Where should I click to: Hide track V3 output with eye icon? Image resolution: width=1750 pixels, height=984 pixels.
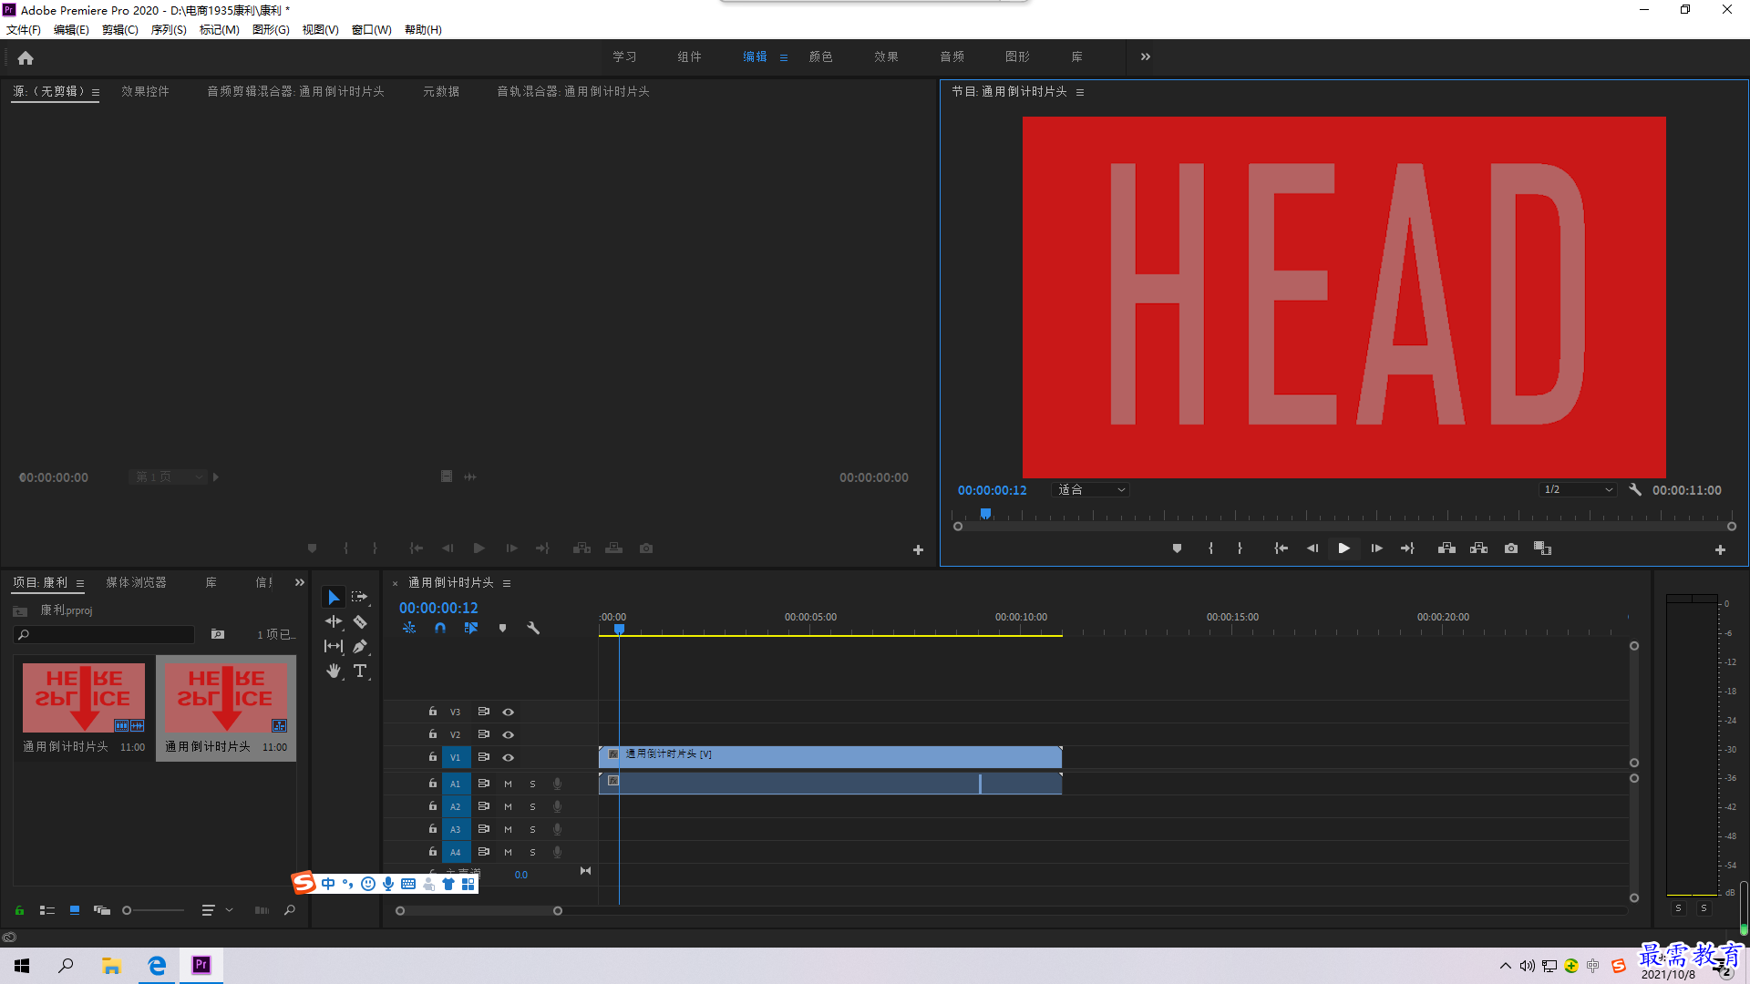[509, 712]
